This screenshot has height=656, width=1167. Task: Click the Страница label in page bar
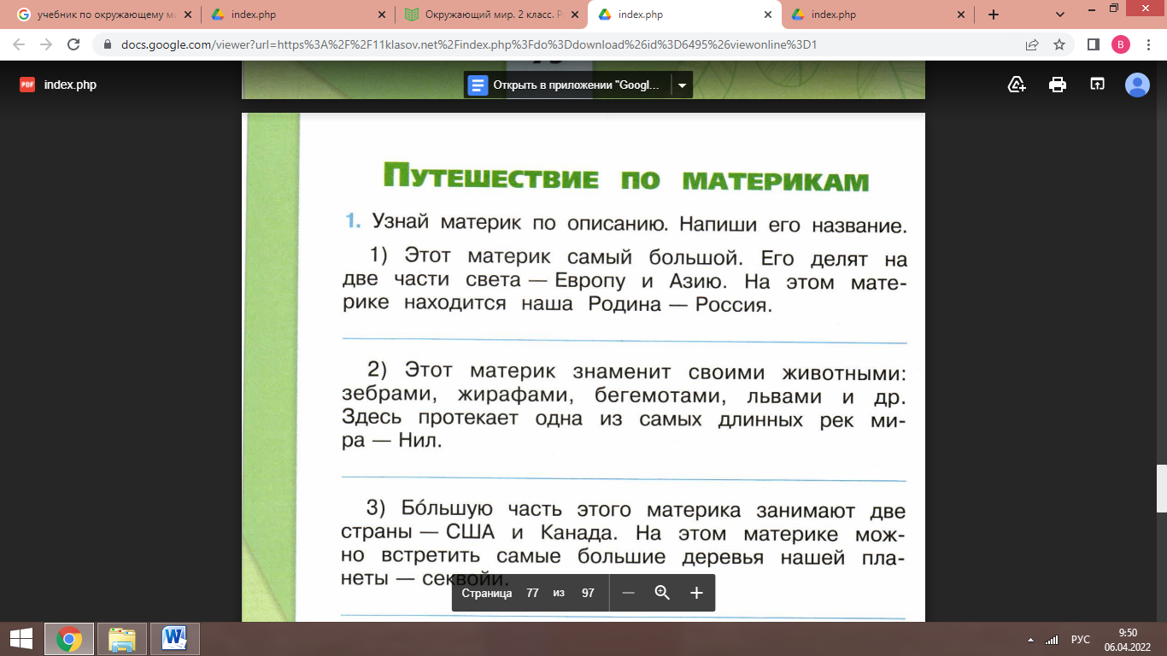(x=487, y=593)
